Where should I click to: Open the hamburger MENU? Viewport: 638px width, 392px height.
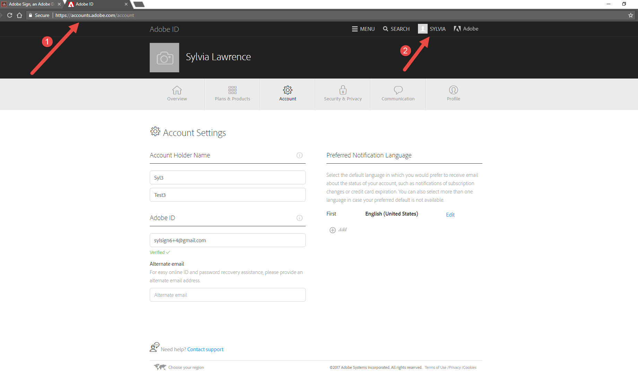(363, 29)
